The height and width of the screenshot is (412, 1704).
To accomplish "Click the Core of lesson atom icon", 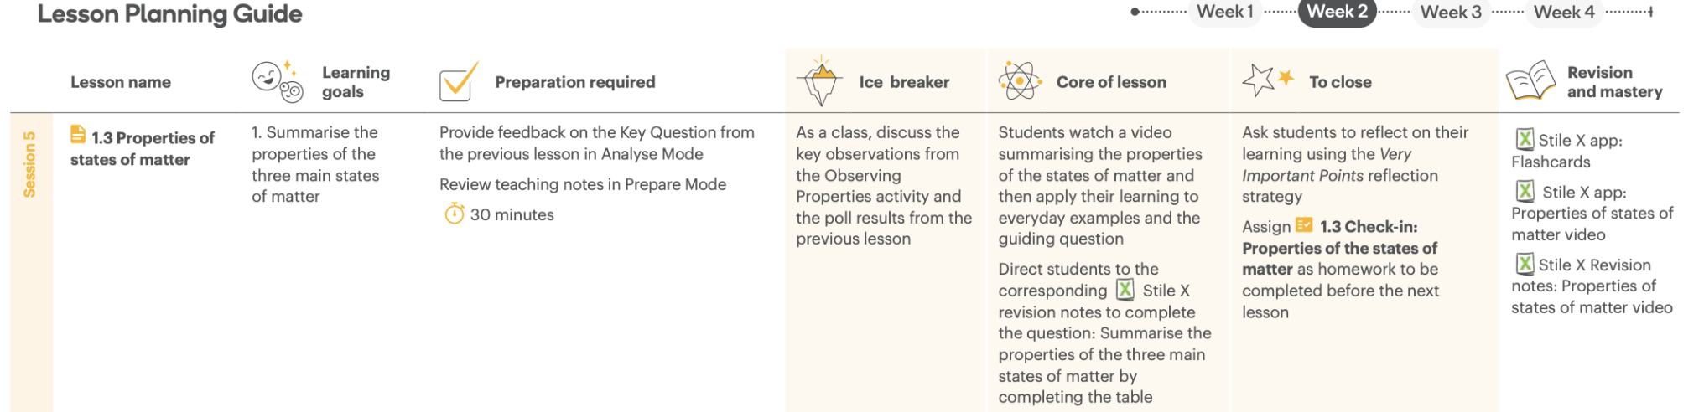I will pos(1019,81).
